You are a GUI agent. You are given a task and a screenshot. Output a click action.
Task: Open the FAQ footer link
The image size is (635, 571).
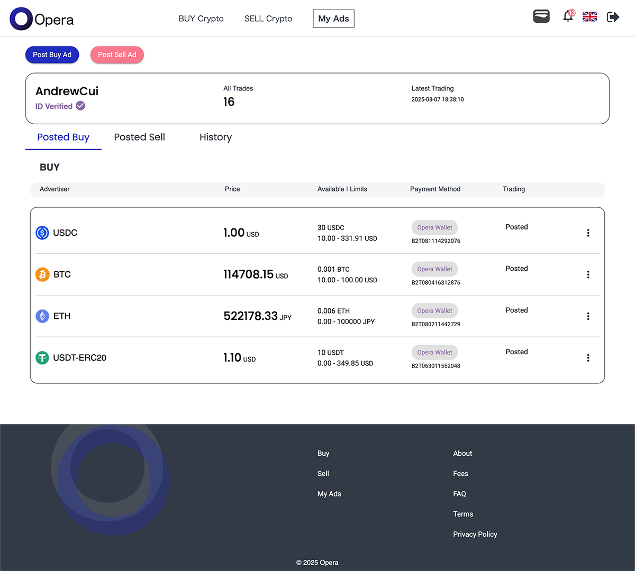click(x=459, y=494)
